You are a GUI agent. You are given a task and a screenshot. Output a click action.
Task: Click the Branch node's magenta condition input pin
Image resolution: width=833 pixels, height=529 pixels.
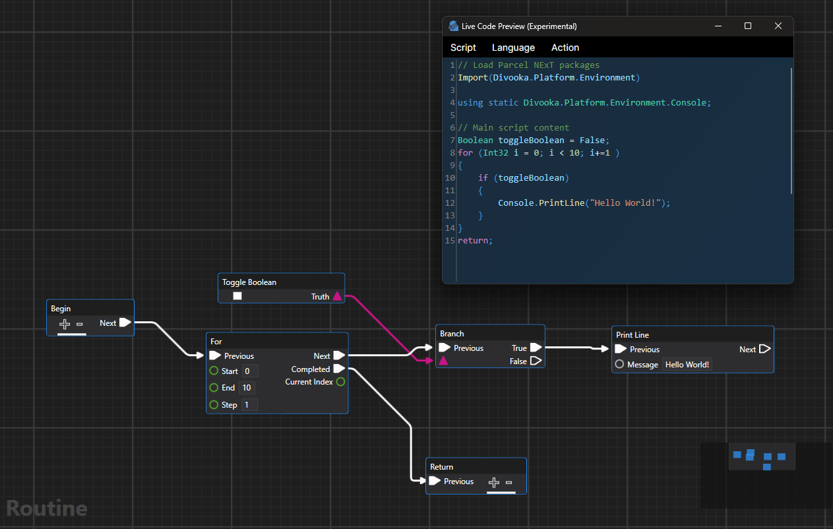click(444, 361)
